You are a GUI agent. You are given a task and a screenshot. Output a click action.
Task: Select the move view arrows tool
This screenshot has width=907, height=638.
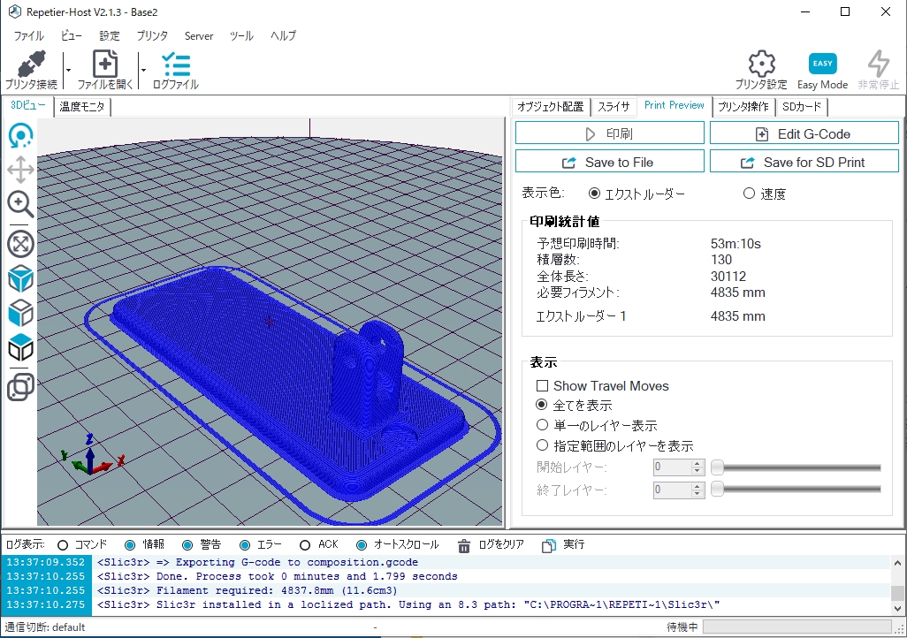point(21,170)
